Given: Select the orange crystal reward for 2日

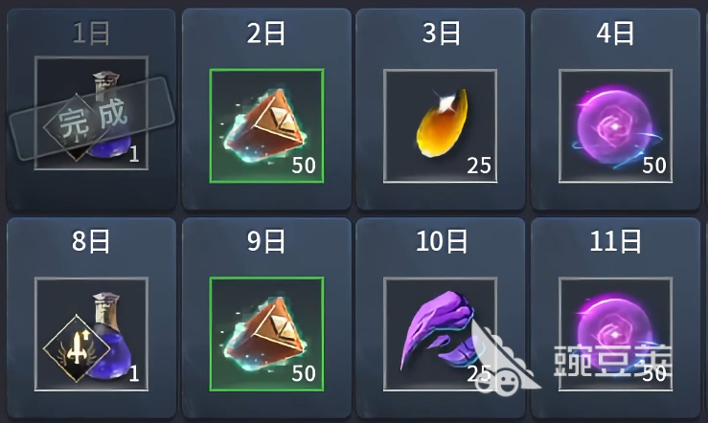Looking at the screenshot, I should coord(266,125).
